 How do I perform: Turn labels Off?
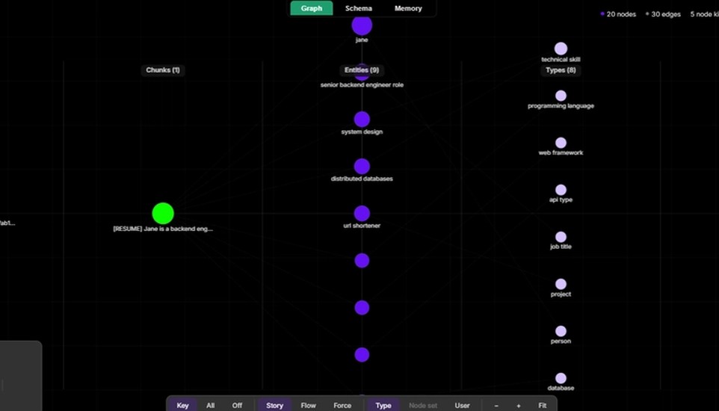point(237,406)
